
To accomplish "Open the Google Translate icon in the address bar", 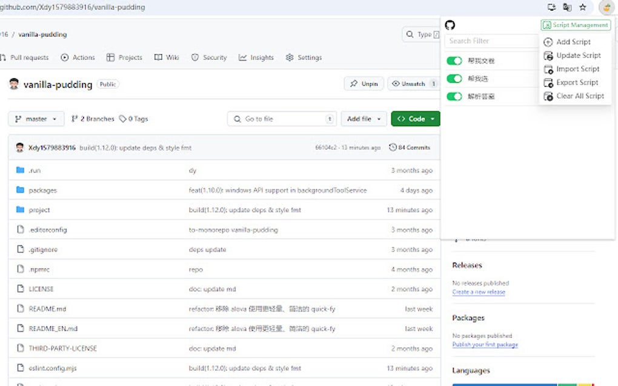I will point(566,7).
